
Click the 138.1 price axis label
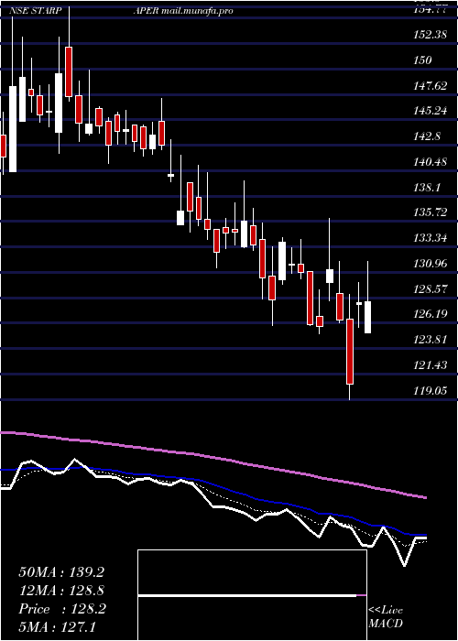(427, 188)
